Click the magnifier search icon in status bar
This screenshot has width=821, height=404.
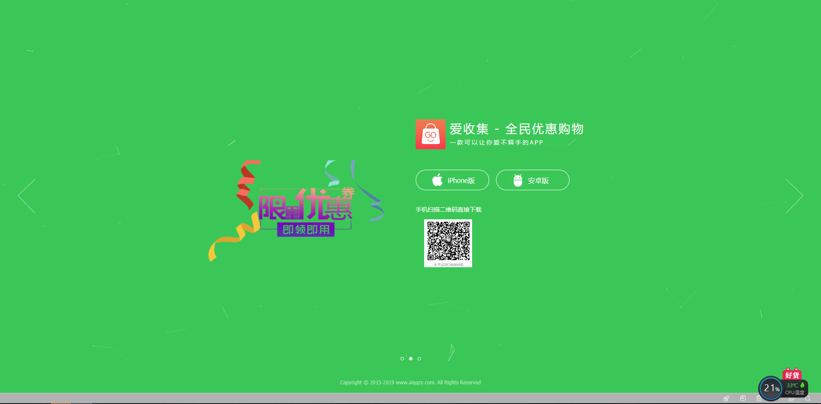pos(808,399)
